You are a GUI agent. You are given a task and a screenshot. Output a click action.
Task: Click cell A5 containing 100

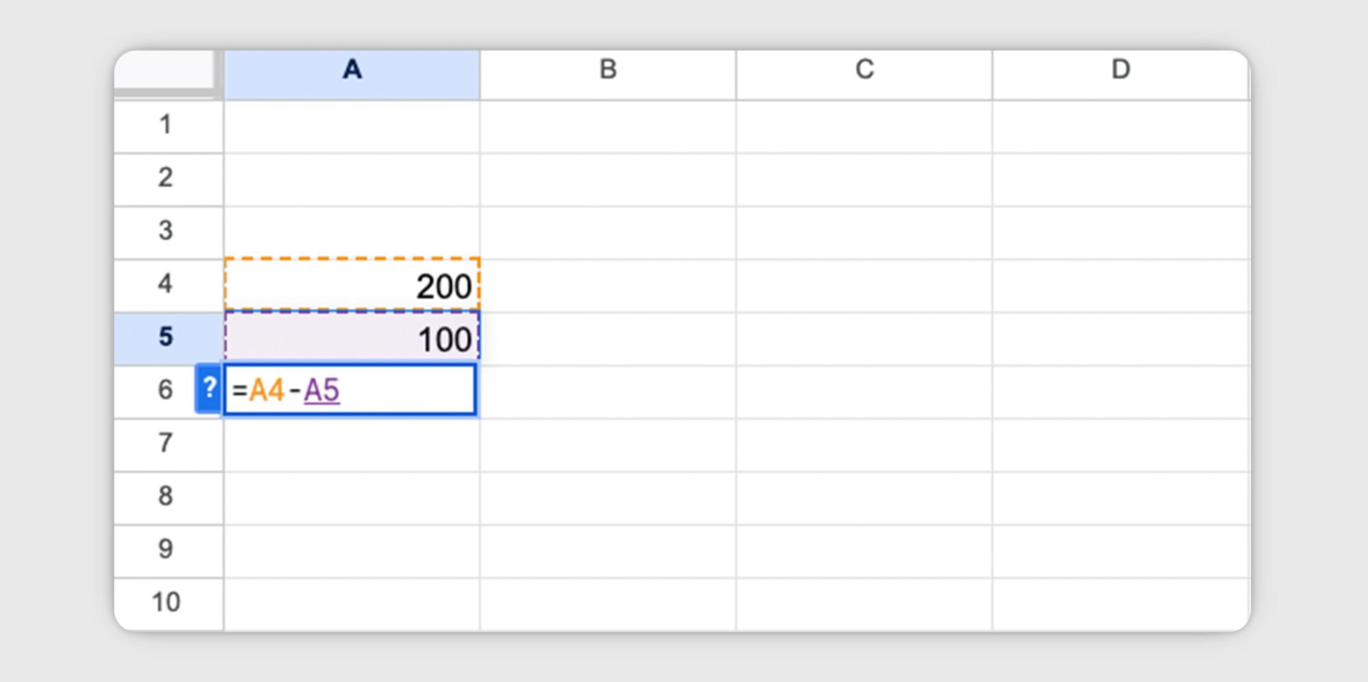tap(352, 338)
